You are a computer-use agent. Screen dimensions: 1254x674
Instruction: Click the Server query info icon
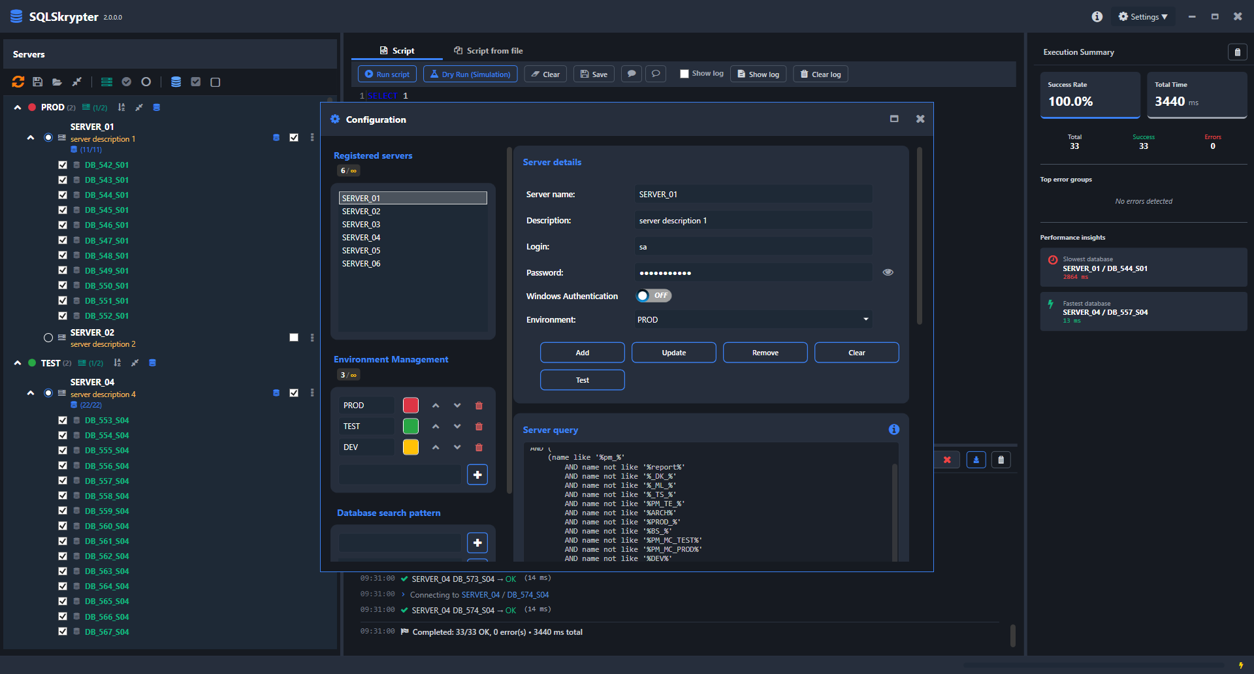tap(894, 429)
